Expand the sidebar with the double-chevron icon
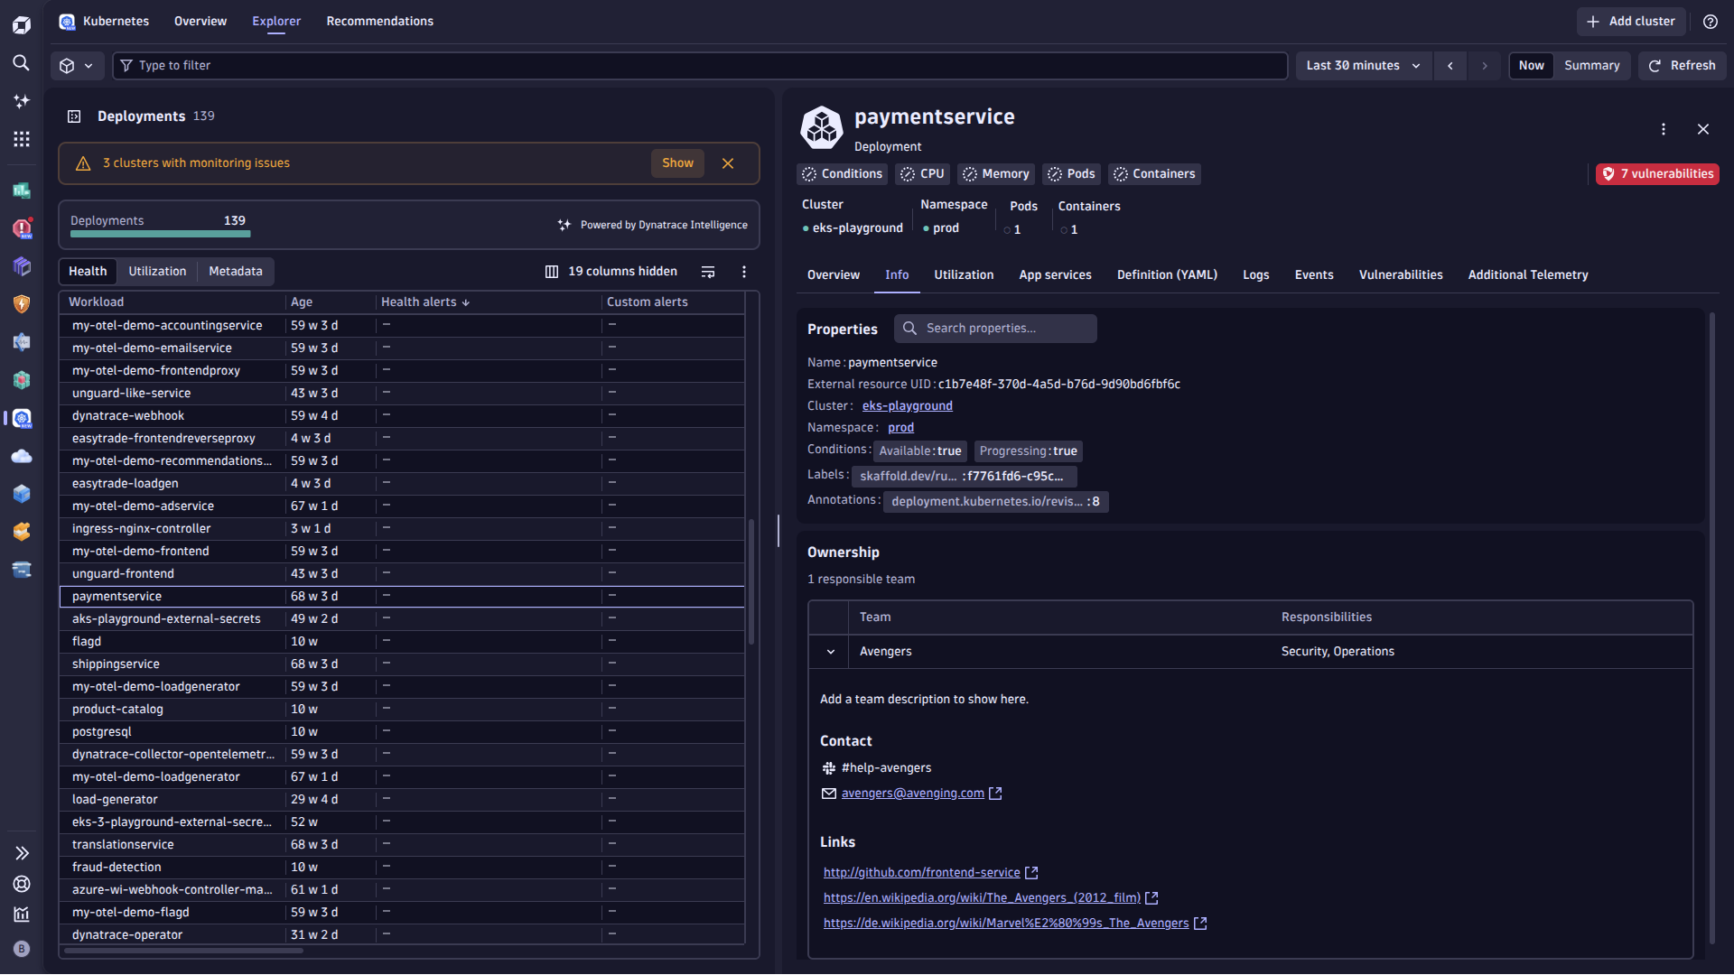The height and width of the screenshot is (975, 1734). [x=22, y=852]
